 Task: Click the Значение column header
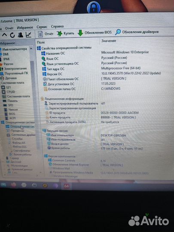click(x=109, y=41)
